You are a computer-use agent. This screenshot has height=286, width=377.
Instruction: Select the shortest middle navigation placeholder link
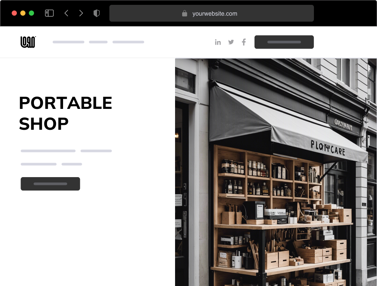point(98,42)
